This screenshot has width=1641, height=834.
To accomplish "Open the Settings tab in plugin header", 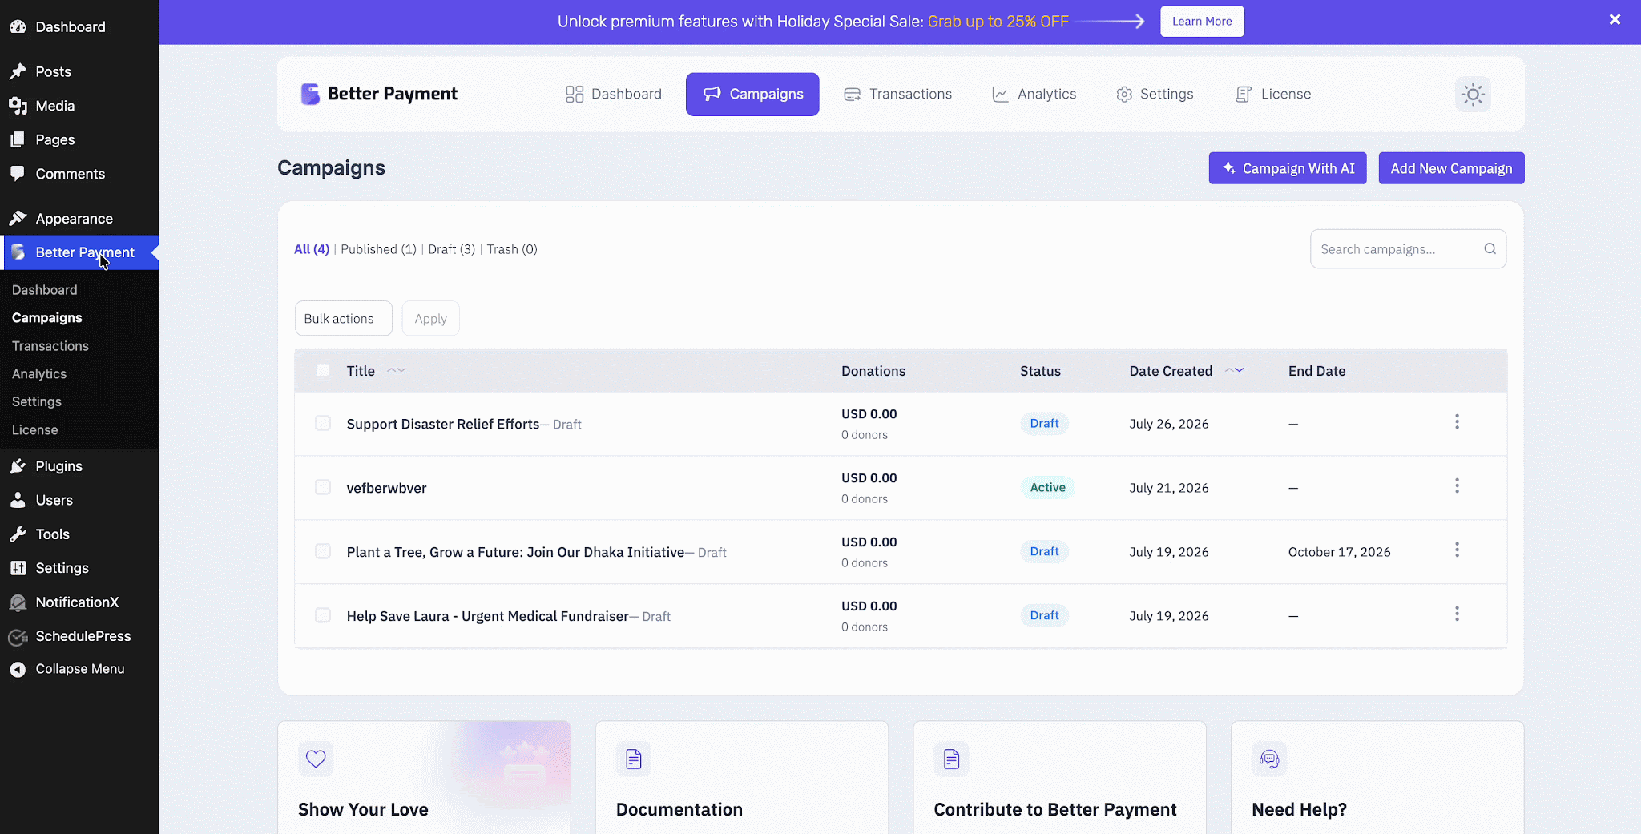I will click(x=1155, y=94).
